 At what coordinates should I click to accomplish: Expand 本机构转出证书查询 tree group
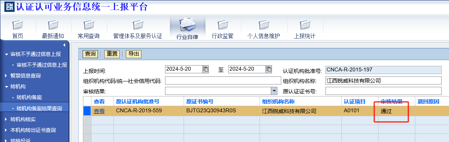[x=6, y=130]
